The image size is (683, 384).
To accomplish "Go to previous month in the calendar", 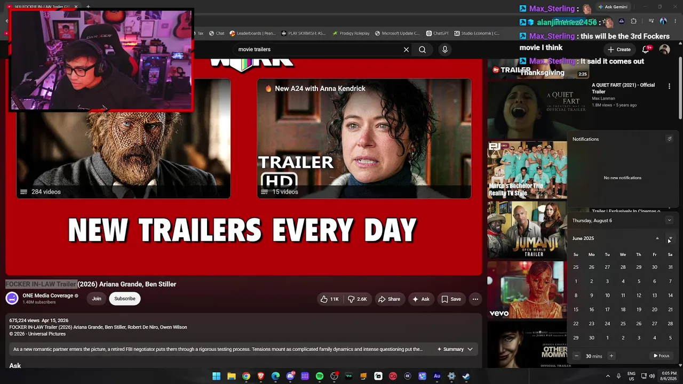I will point(657,238).
